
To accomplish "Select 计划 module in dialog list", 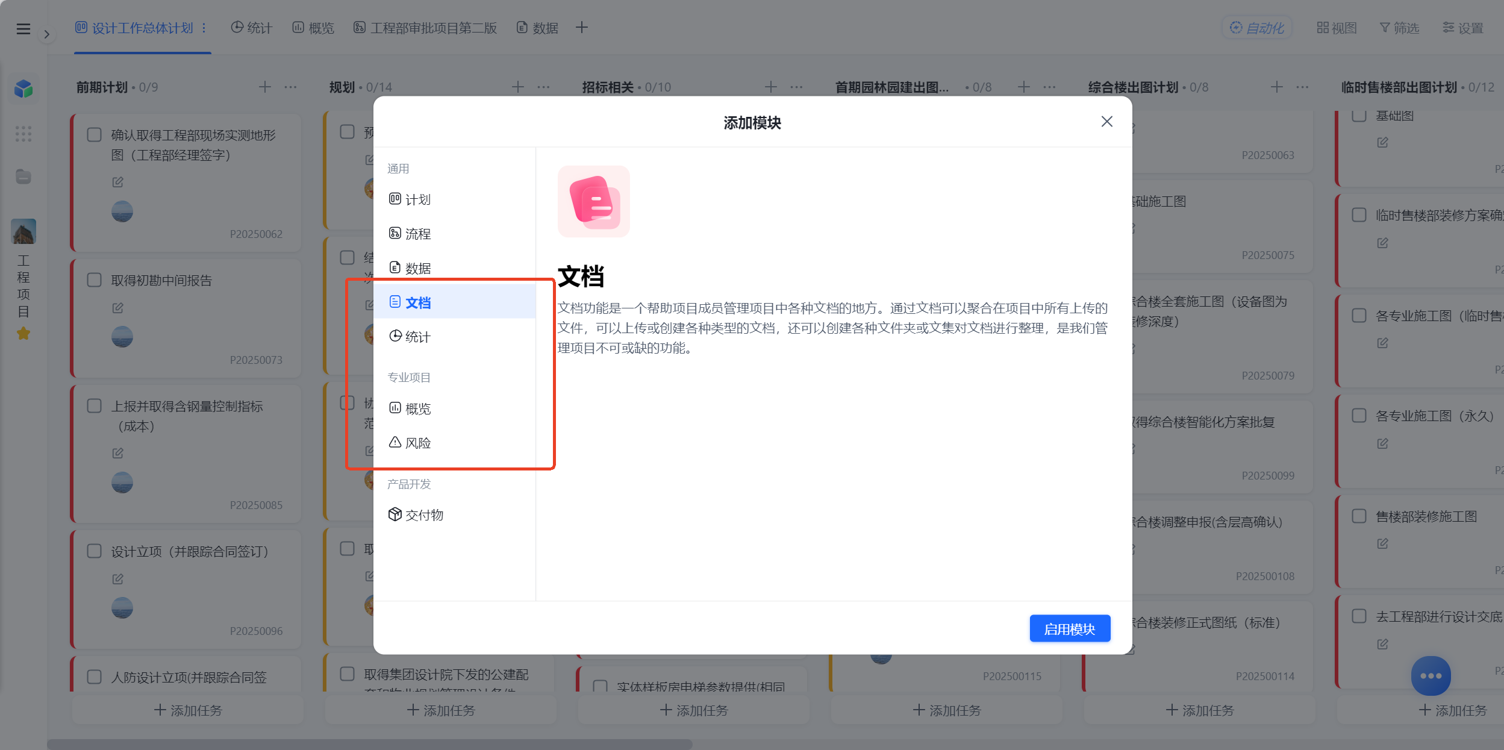I will tap(455, 199).
